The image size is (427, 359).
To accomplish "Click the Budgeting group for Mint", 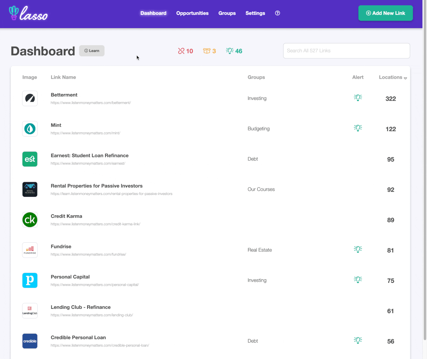I will tap(259, 129).
